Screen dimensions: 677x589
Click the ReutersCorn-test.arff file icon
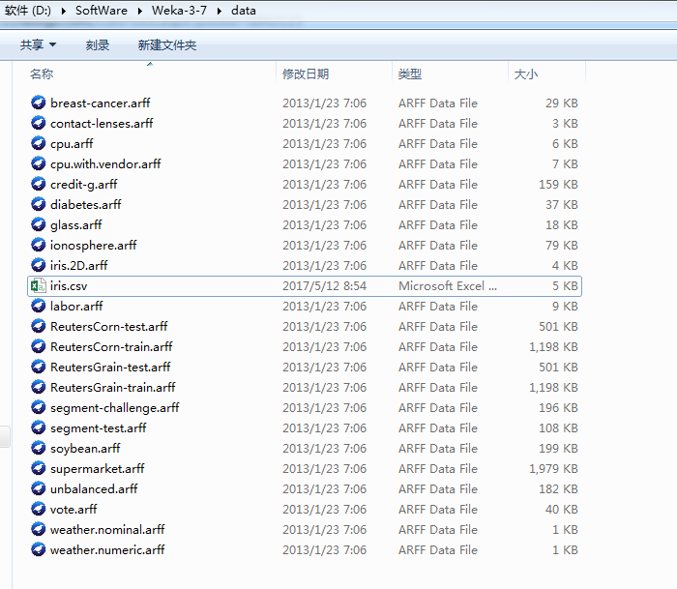coord(39,326)
